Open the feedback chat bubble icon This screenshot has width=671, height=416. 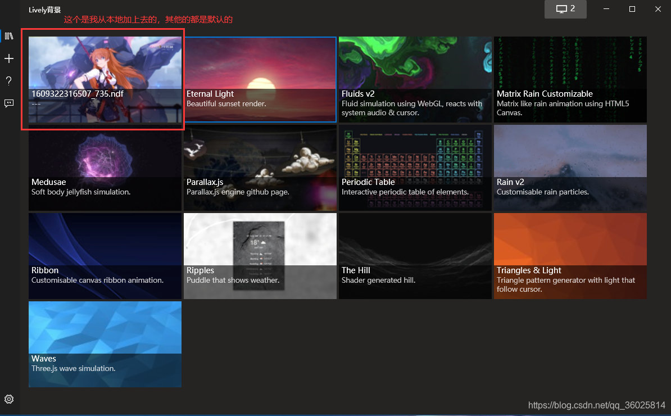pos(9,103)
